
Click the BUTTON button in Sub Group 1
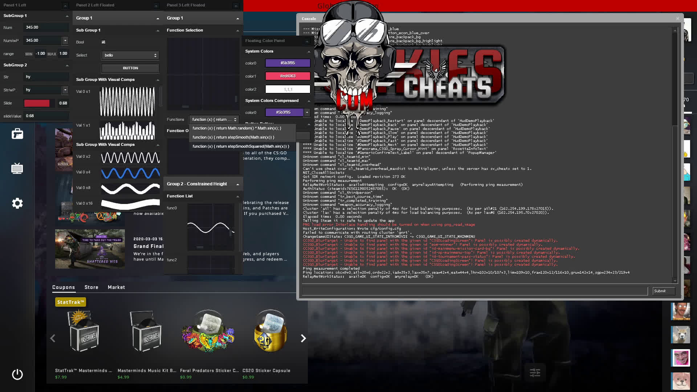tap(130, 68)
